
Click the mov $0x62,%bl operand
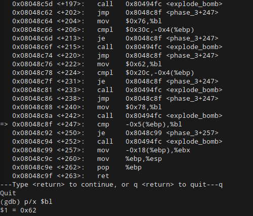click(144, 64)
